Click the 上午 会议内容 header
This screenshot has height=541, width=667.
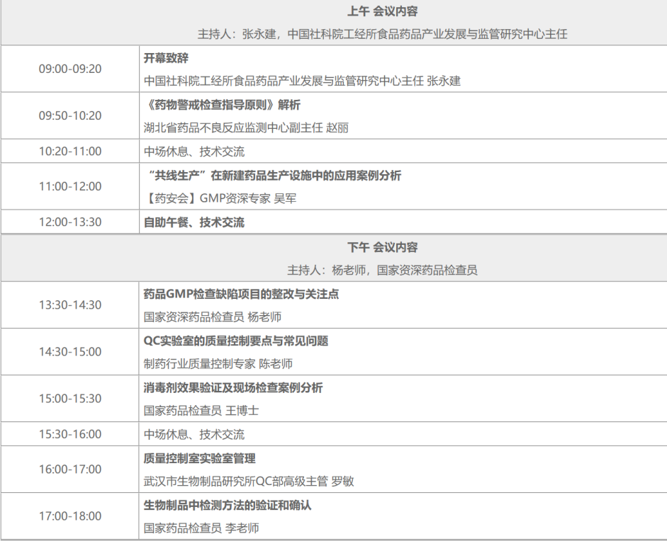(x=382, y=11)
